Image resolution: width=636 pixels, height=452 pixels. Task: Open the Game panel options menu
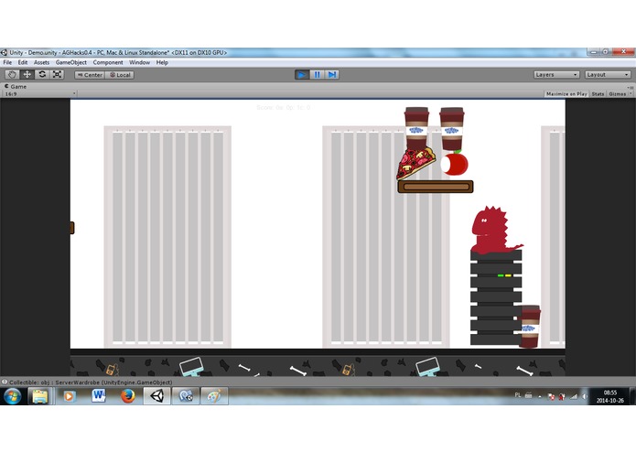[631, 87]
